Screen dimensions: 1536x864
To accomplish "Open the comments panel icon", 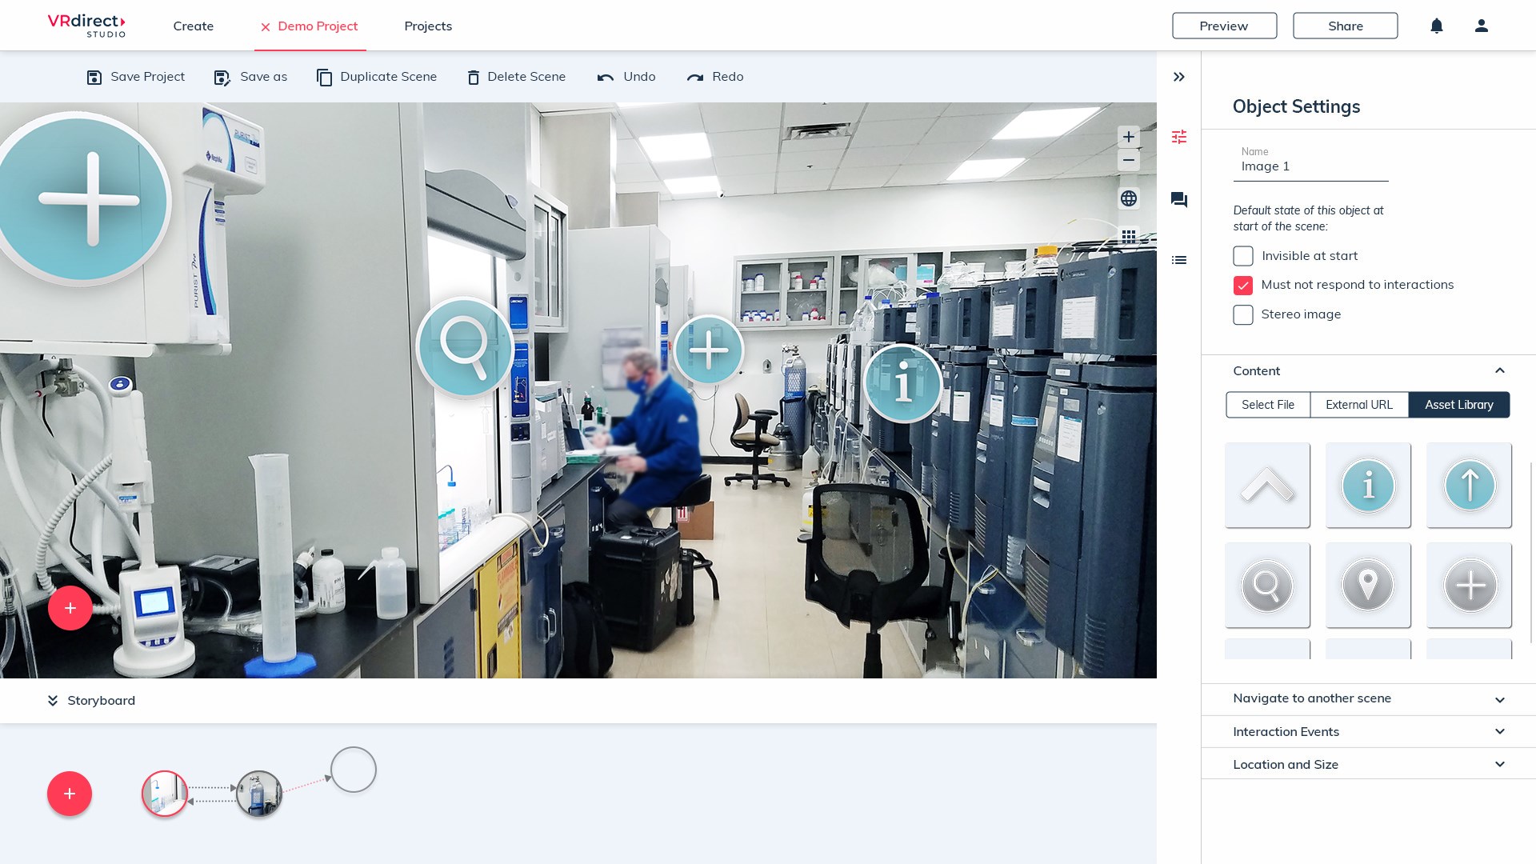I will pos(1179,199).
